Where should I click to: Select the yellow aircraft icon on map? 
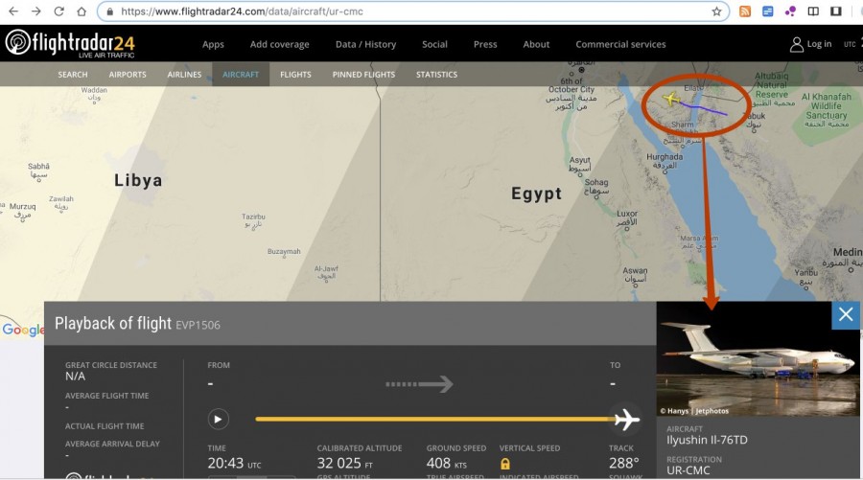click(x=671, y=99)
